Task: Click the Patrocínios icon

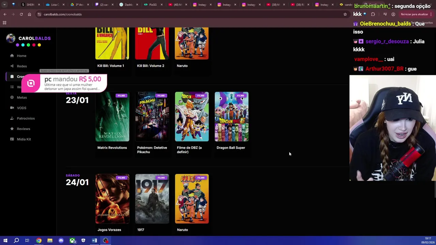Action: click(x=12, y=118)
